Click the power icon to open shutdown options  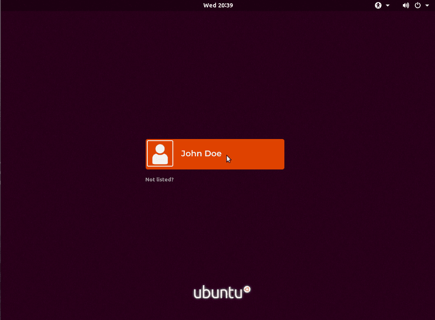click(x=418, y=5)
